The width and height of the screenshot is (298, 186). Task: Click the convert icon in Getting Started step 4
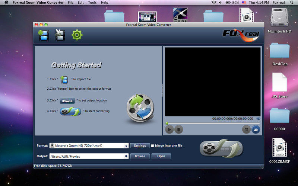point(70,112)
